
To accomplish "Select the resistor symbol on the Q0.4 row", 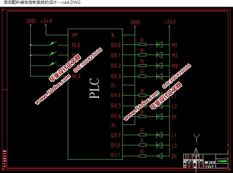I will 142,95.
